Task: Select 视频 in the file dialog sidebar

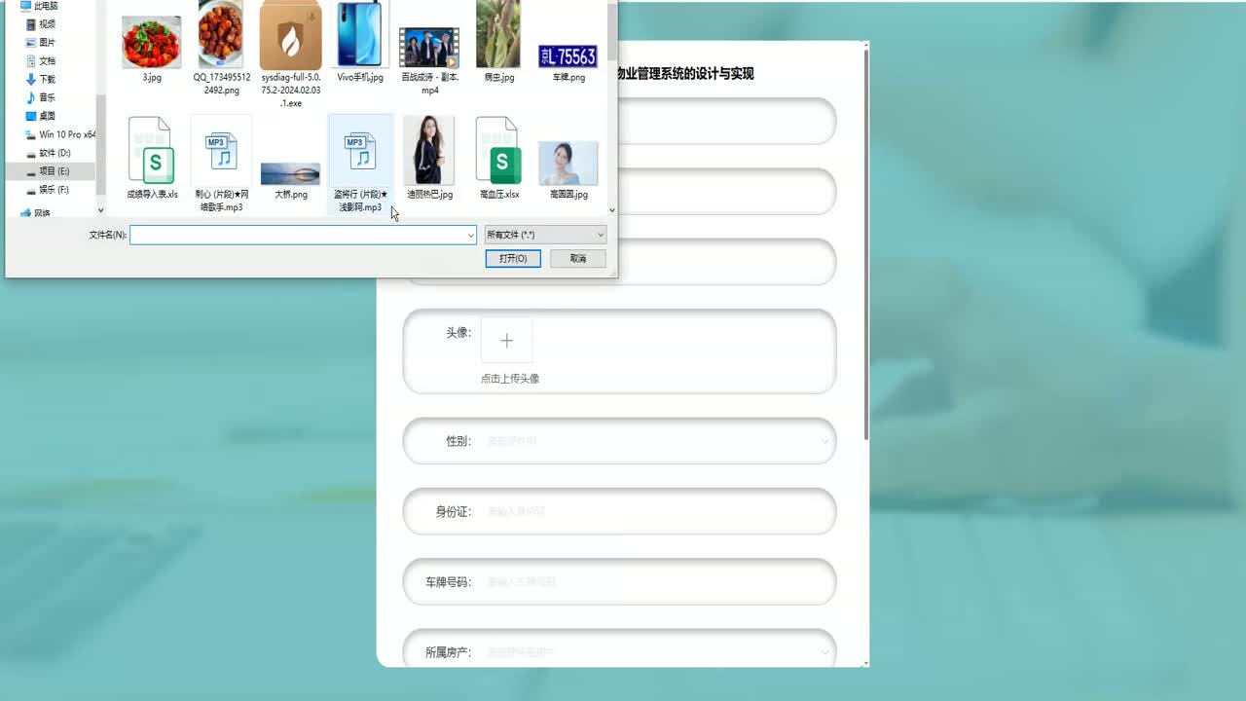Action: coord(47,24)
